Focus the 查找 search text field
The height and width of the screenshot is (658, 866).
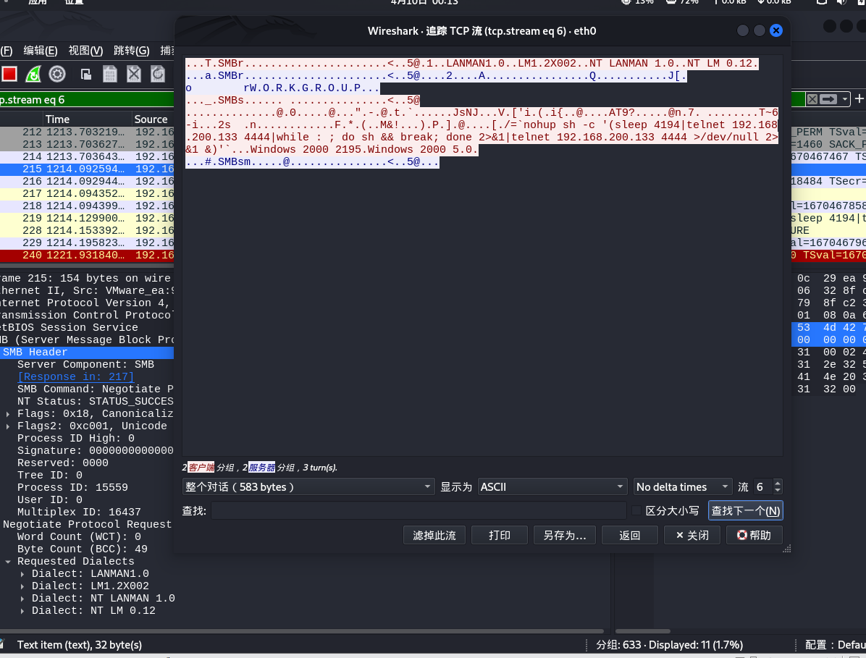[418, 510]
